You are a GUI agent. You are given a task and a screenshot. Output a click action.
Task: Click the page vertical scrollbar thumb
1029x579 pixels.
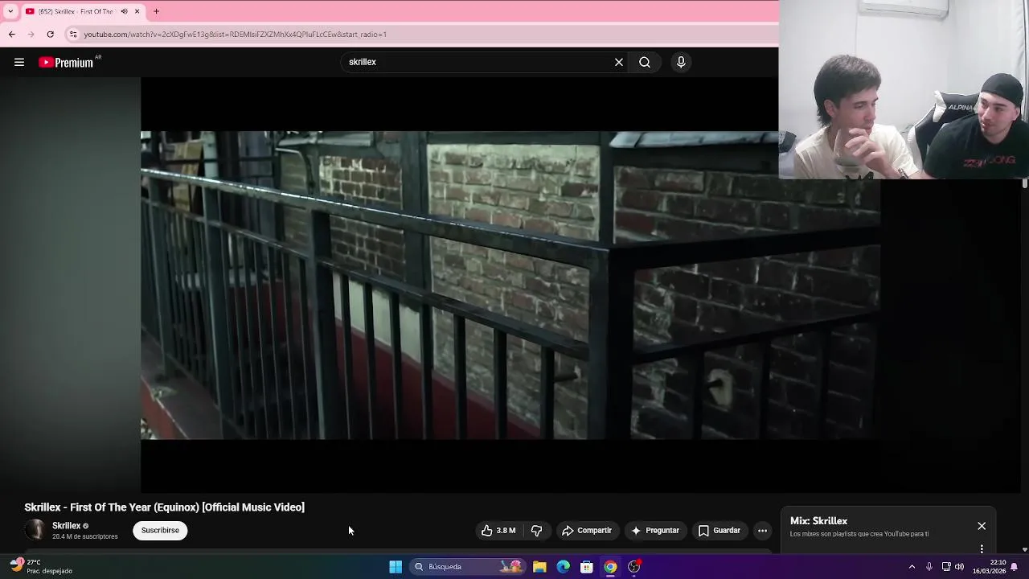point(1025,184)
